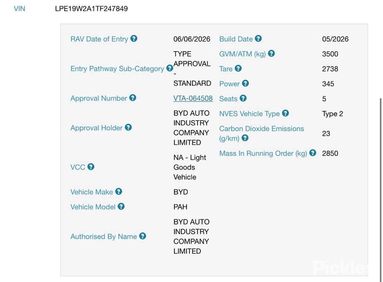Click the Approval Number help icon
The height and width of the screenshot is (282, 383).
click(x=133, y=98)
